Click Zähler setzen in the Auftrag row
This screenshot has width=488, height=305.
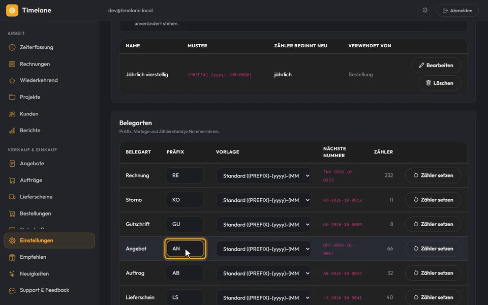point(433,273)
